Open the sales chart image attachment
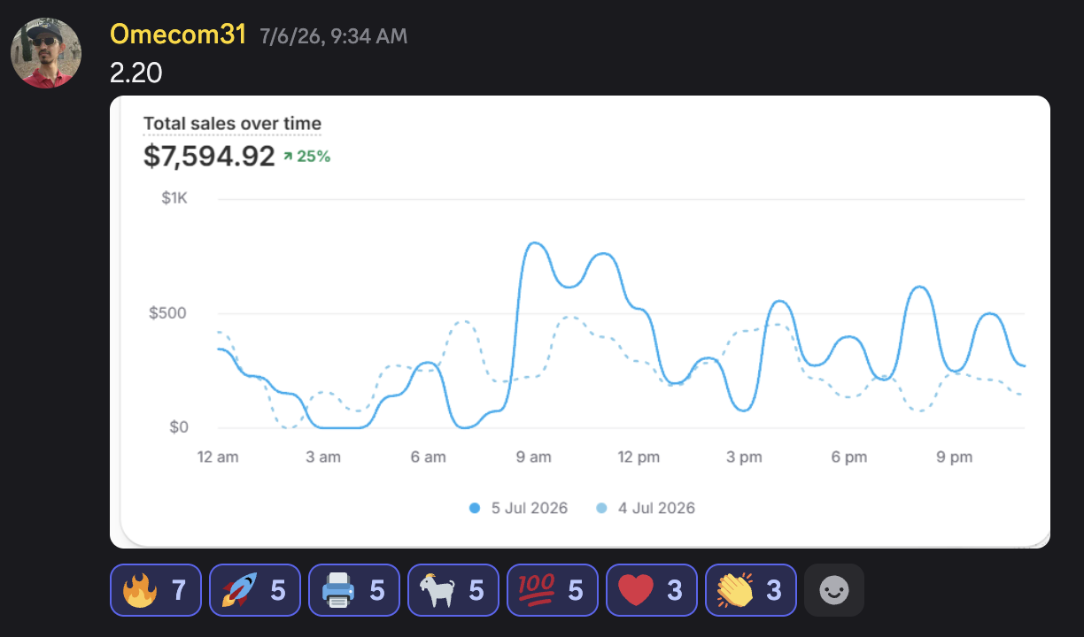Screen dimensions: 1084x637 [x=580, y=321]
